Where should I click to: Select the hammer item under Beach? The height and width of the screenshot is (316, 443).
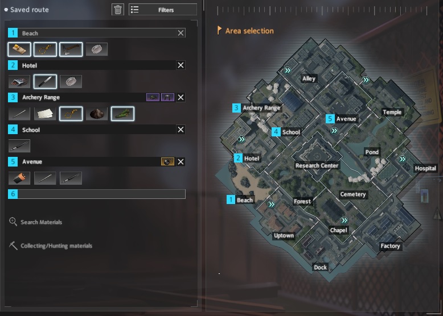[71, 49]
